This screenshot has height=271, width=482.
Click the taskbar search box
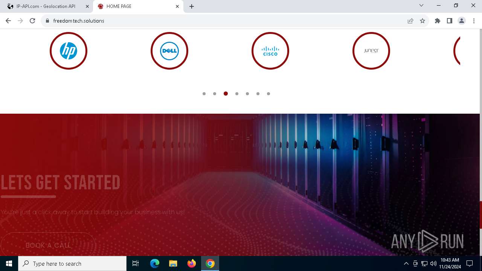72,263
